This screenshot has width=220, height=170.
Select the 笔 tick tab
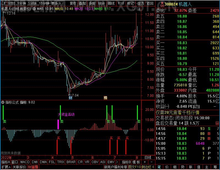click(159, 167)
